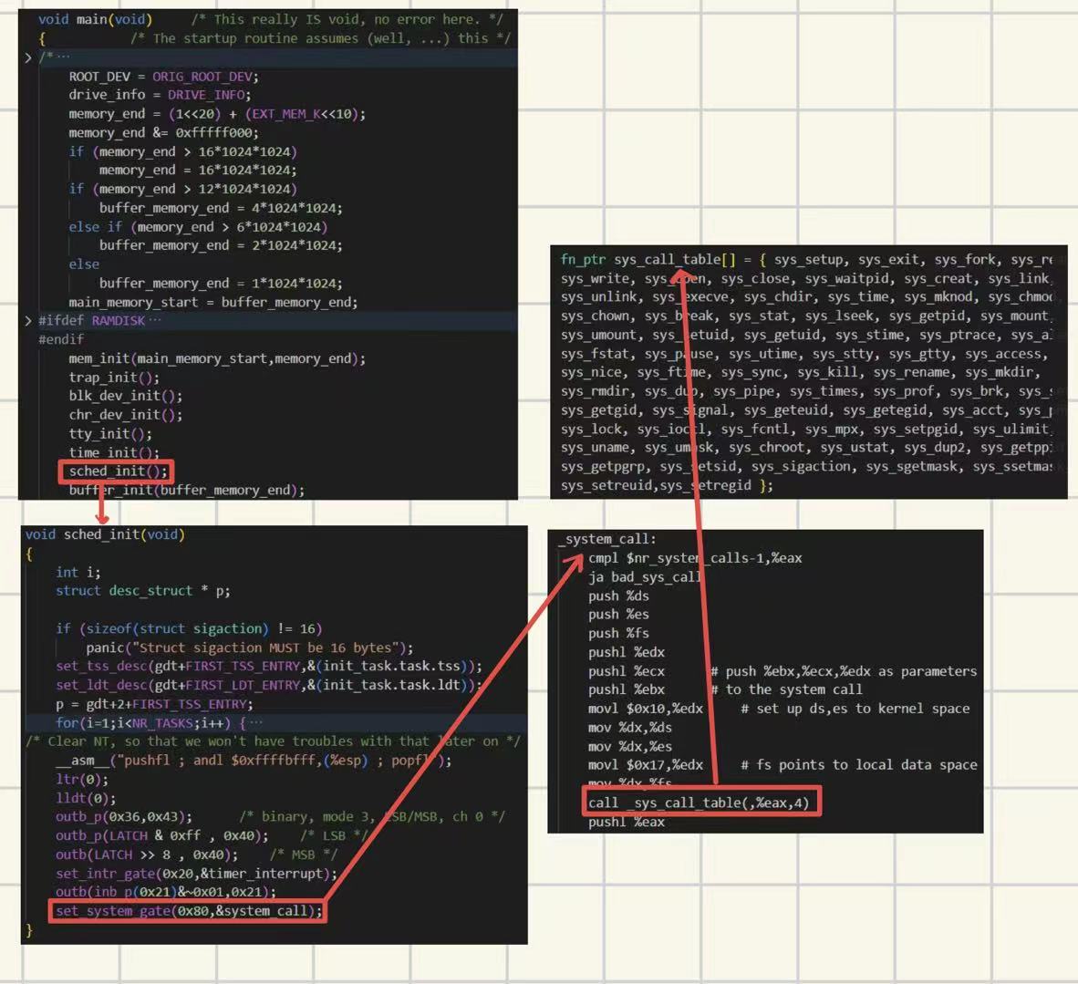Click the movl $0x17,%edx instruction
The height and width of the screenshot is (984, 1078).
[x=646, y=764]
